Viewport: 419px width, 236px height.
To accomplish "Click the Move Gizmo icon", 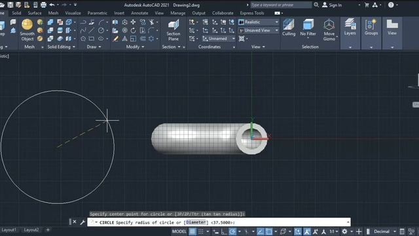I will (x=329, y=29).
